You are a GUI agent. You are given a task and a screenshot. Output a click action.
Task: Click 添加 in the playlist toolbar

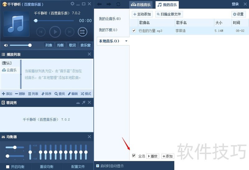(7, 94)
